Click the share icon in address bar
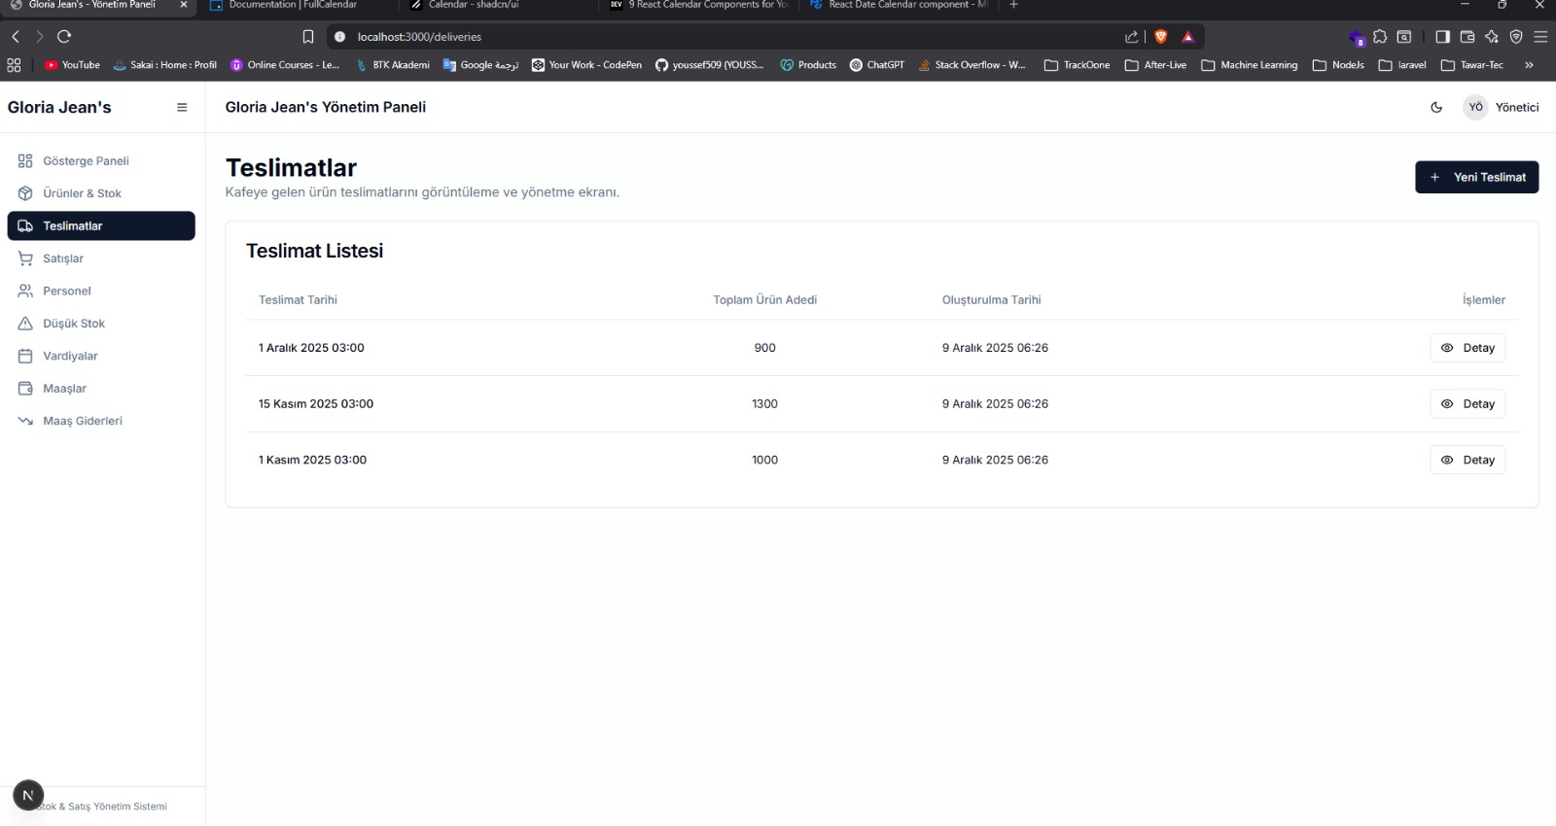Image resolution: width=1556 pixels, height=826 pixels. click(x=1131, y=37)
